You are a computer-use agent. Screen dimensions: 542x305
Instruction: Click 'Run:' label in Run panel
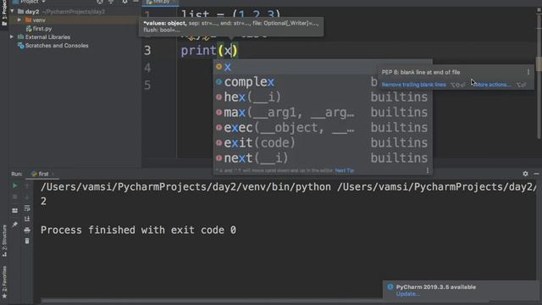[17, 174]
